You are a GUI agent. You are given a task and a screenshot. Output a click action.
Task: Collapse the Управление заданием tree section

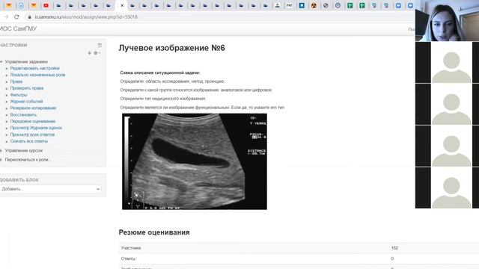pos(1,61)
